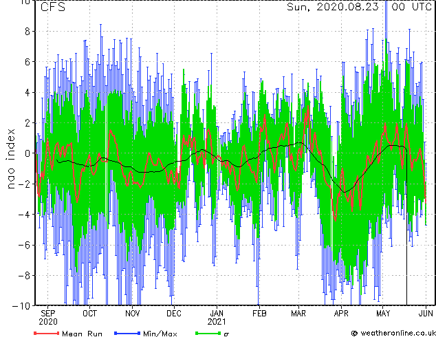Screen dimensions: 436x337
Task: Click the blue Min/Max legend swatch
Action: 127,333
